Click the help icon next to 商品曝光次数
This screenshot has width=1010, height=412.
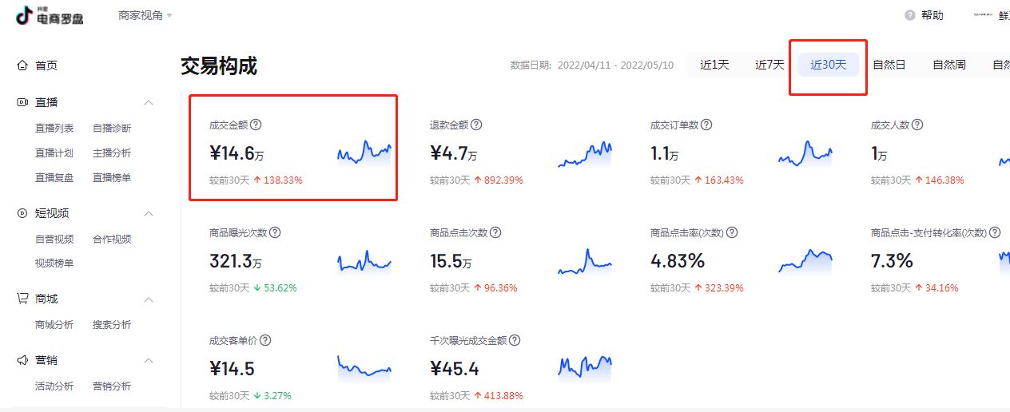pos(275,232)
